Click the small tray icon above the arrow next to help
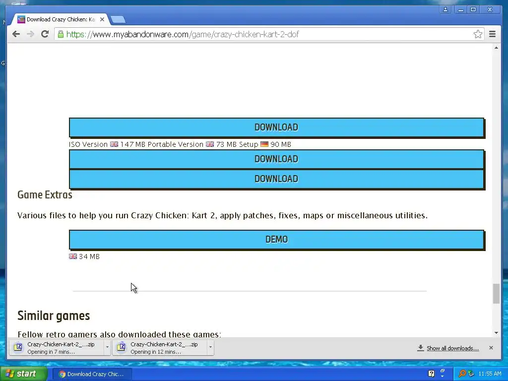Screen dimensions: 508x381 pyautogui.click(x=443, y=371)
